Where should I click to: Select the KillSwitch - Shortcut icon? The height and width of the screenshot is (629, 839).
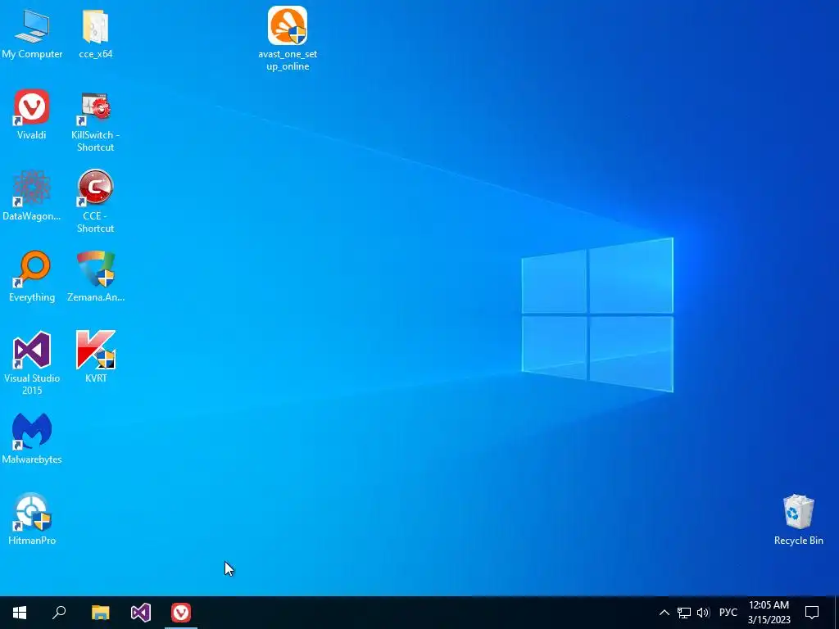pos(96,121)
